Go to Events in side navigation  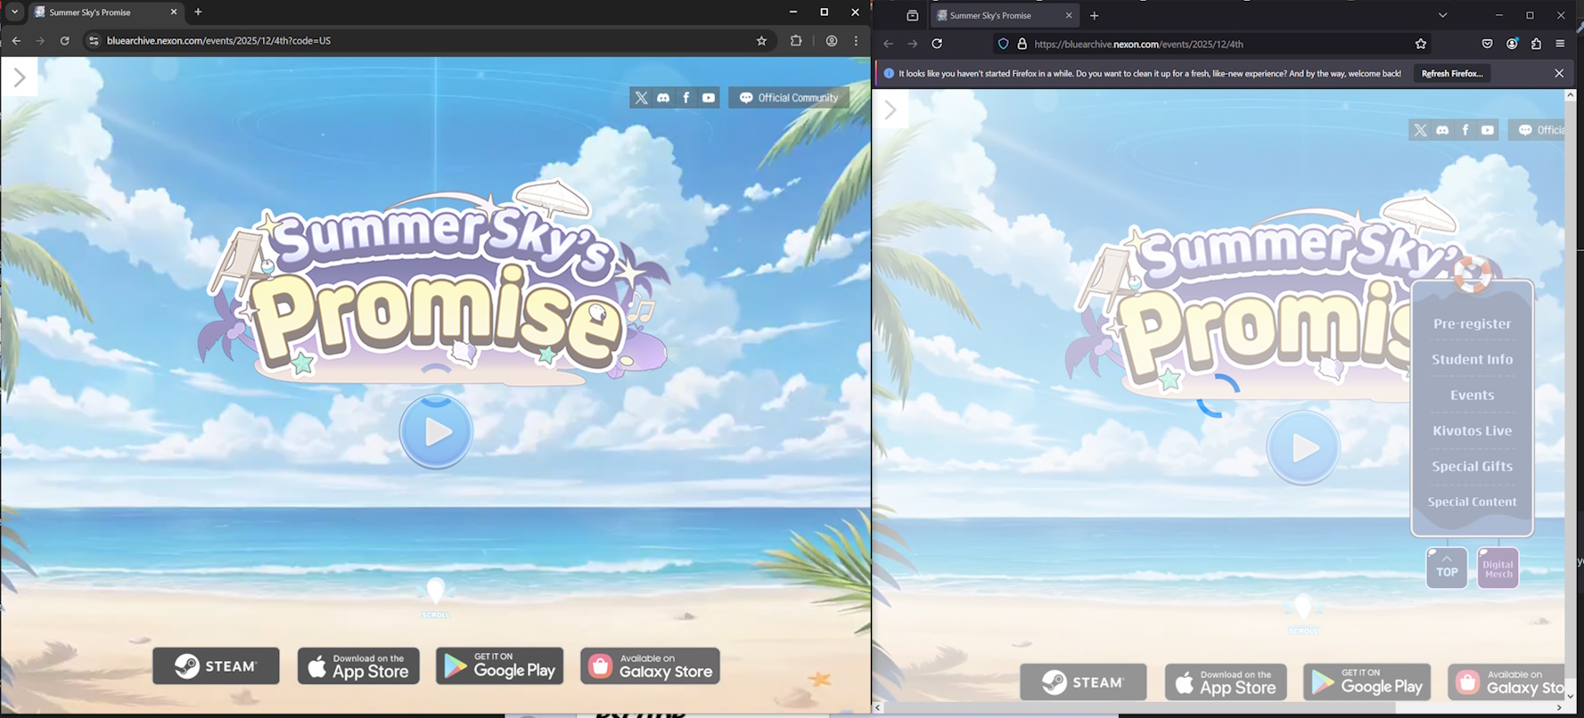[x=1473, y=396]
